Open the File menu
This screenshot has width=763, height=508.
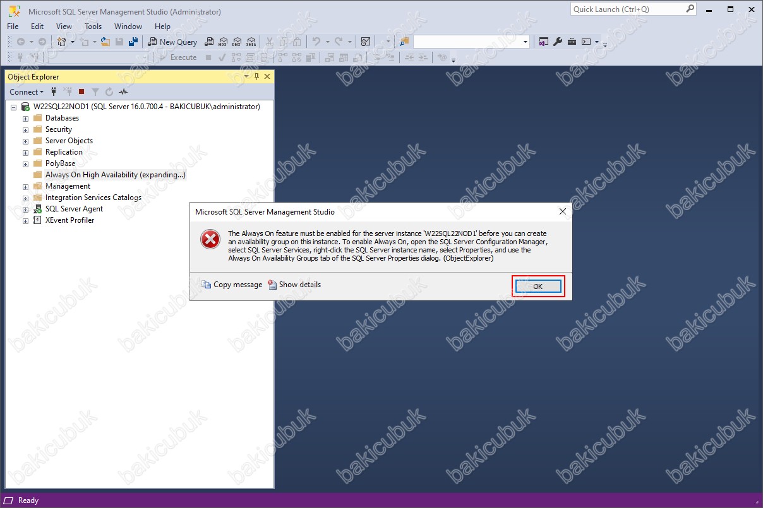(x=13, y=27)
